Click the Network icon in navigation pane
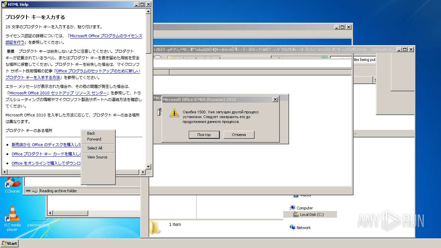Screen dimensions: 441x248 tap(293, 227)
